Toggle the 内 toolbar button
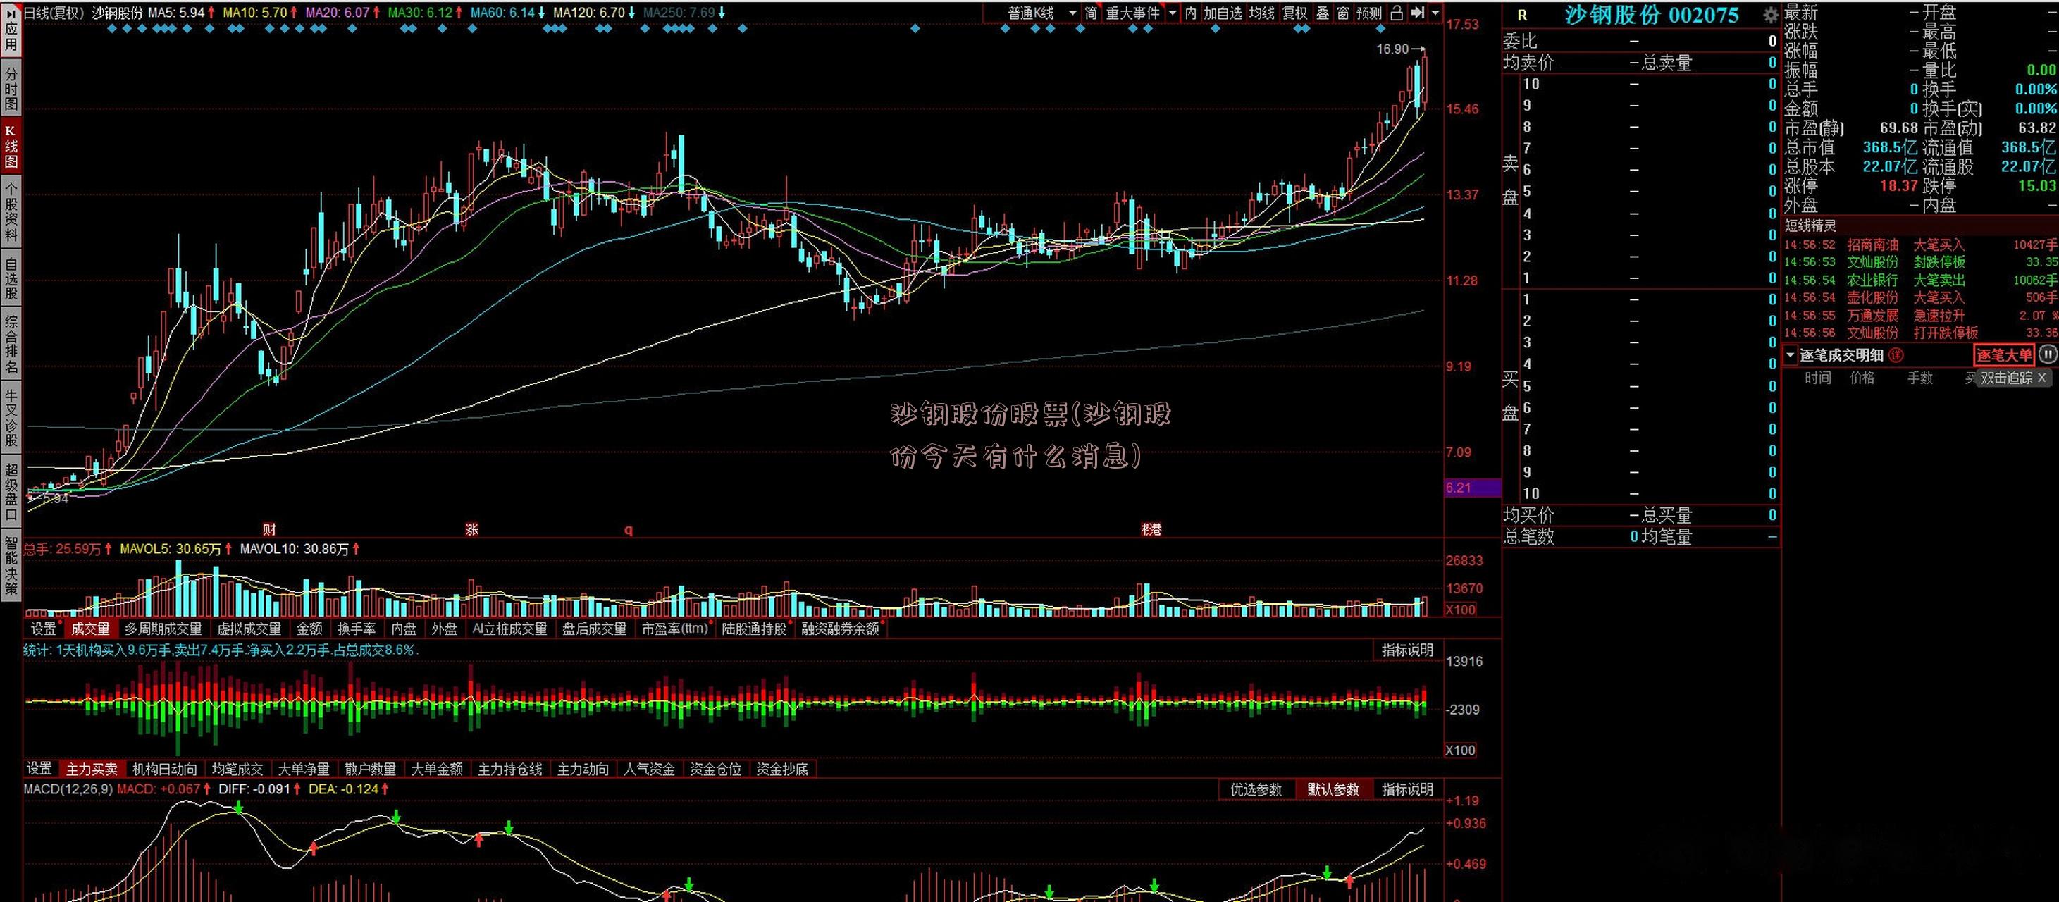This screenshot has height=902, width=2059. pyautogui.click(x=1191, y=13)
